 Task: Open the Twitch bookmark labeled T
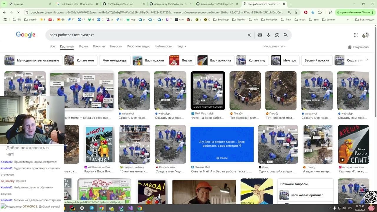tap(169, 20)
